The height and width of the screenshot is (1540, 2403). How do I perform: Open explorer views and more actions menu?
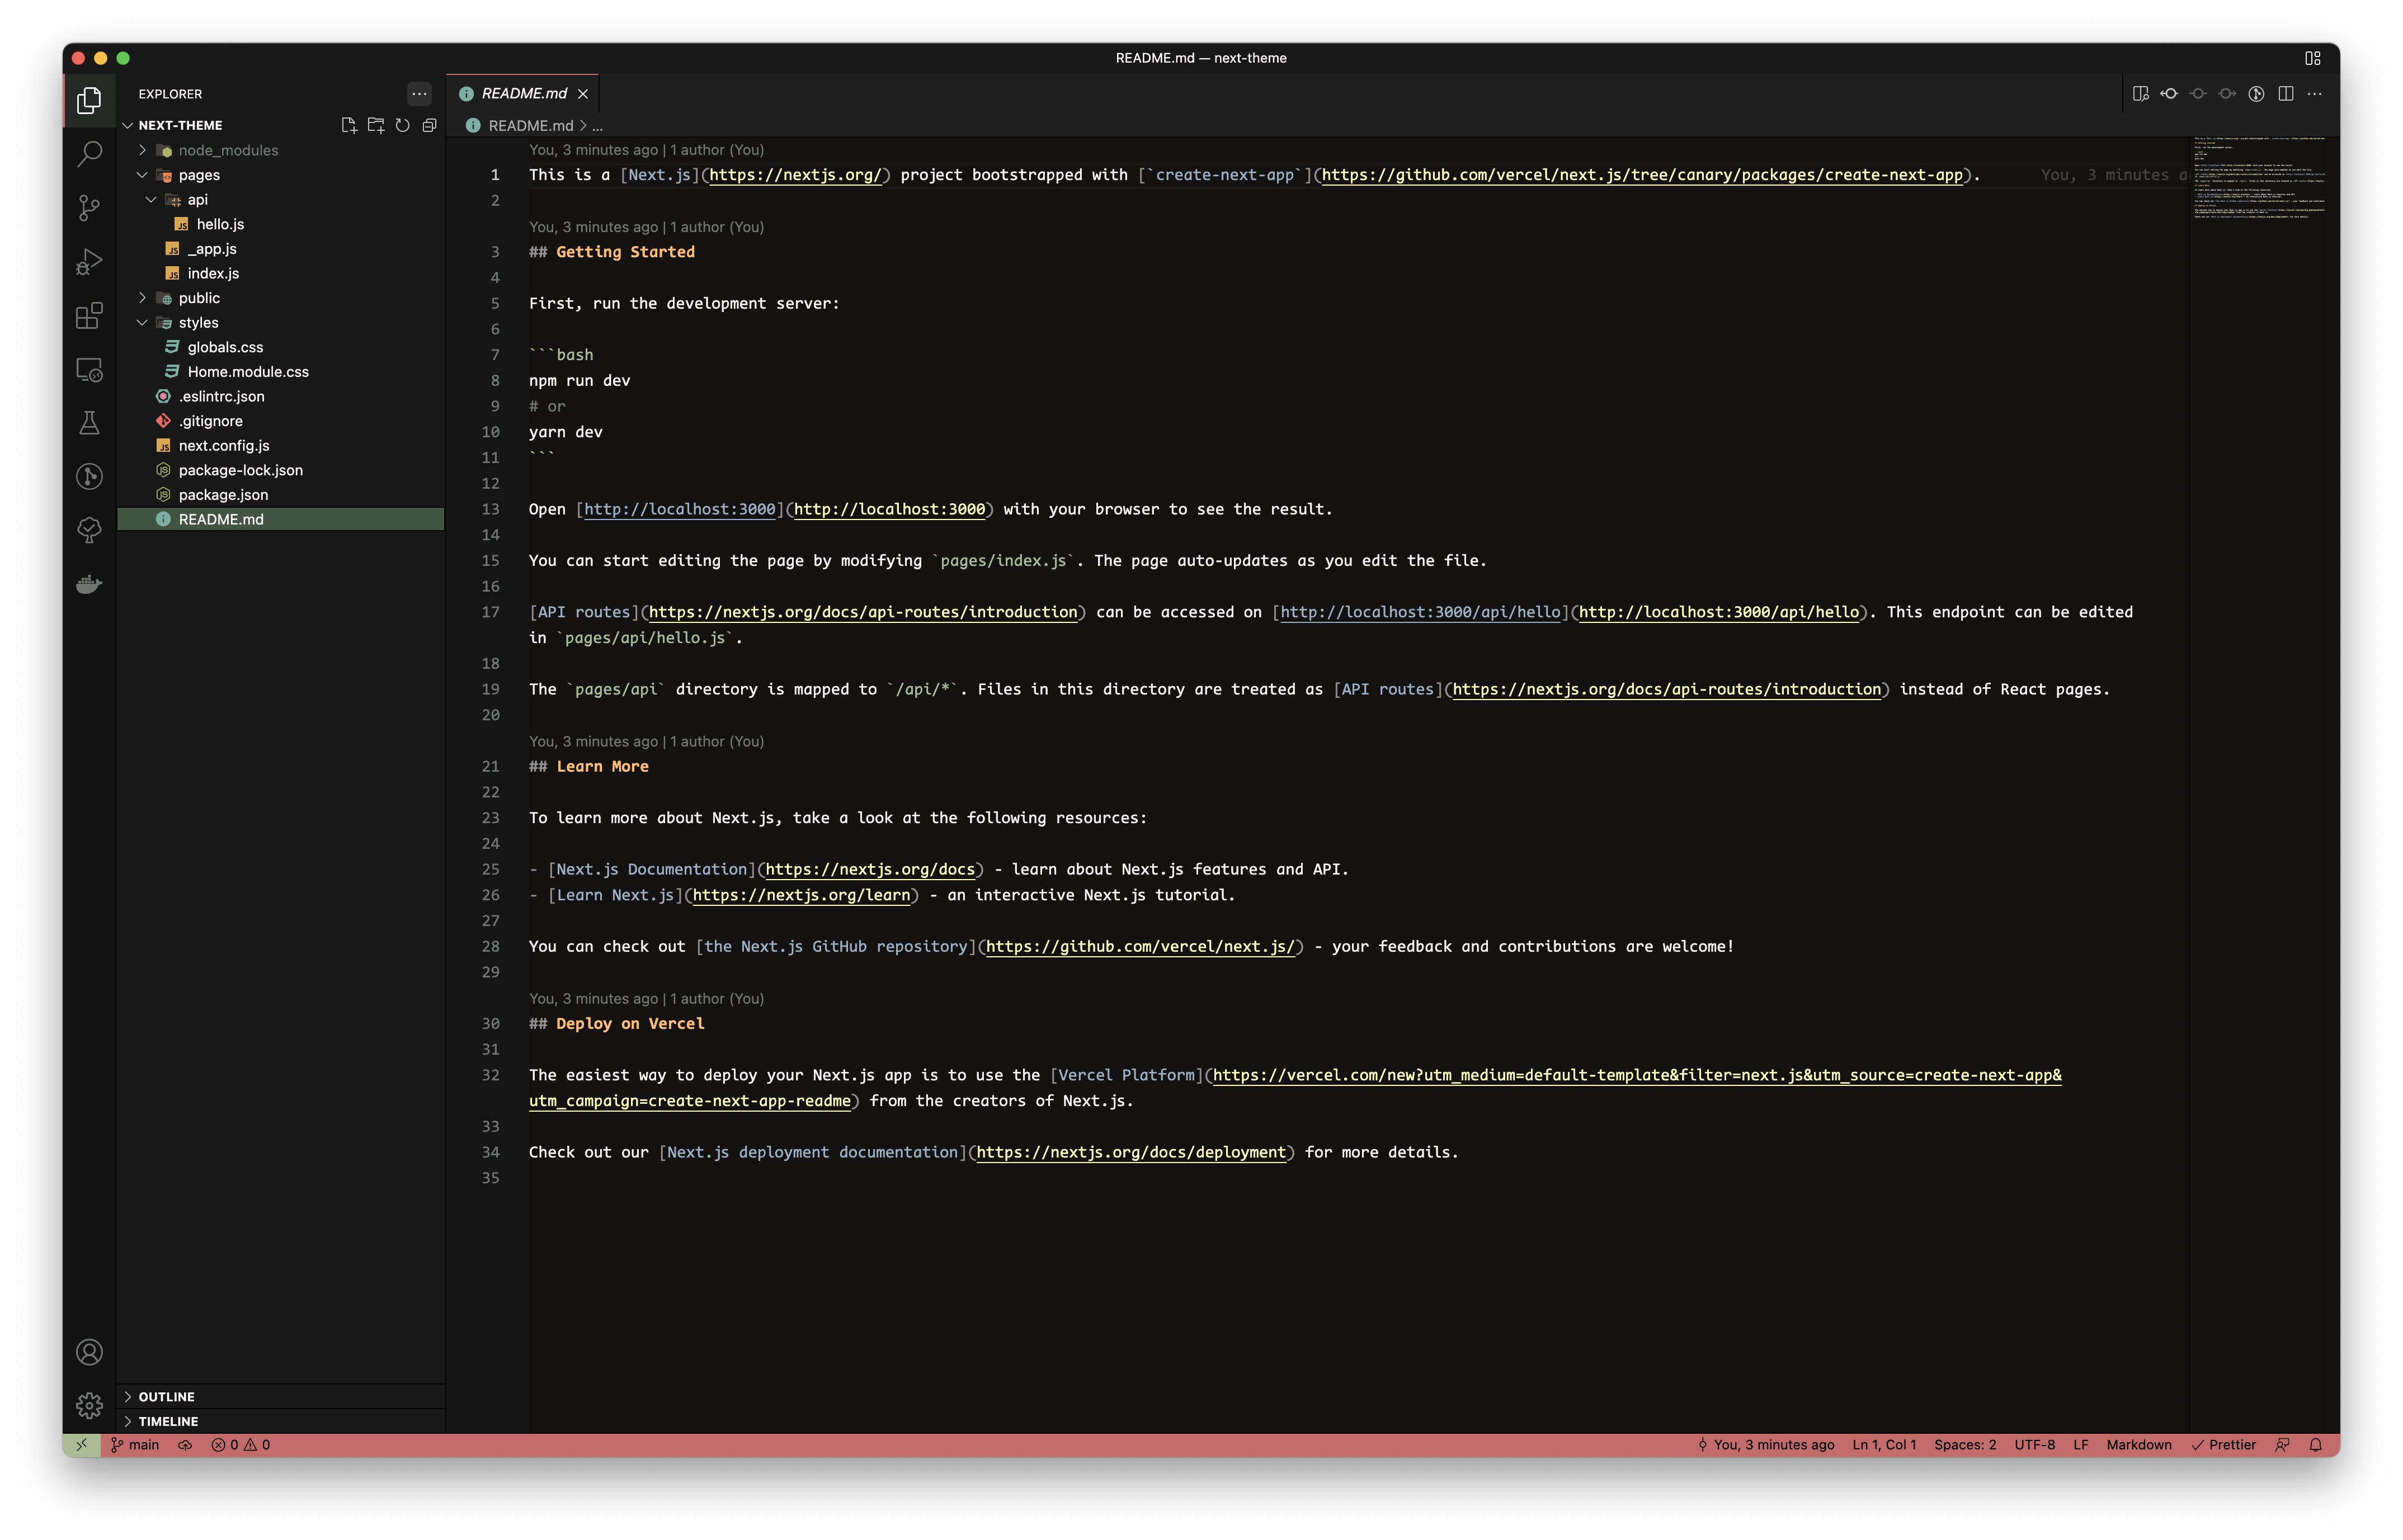(x=419, y=93)
